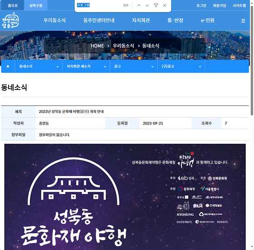The image size is (254, 250).
Task: Click the registration date 2023-09-21
Action: point(153,123)
